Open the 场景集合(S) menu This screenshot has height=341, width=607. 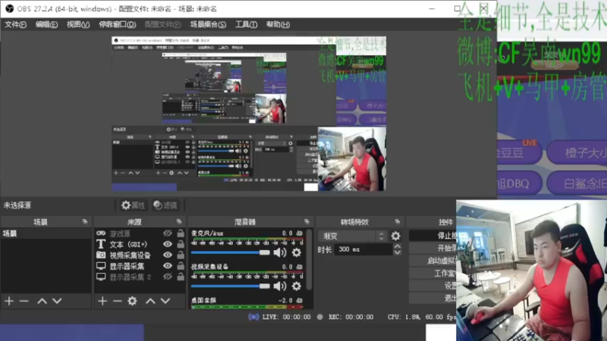[x=208, y=24]
